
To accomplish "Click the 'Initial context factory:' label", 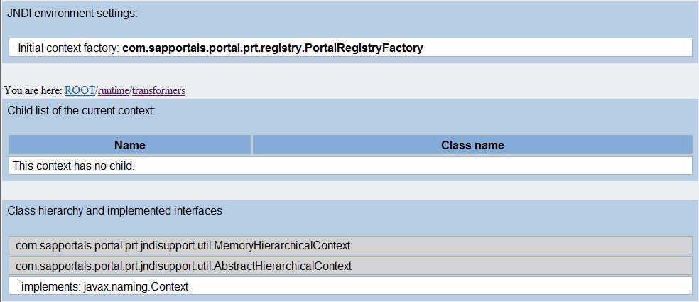I will click(x=68, y=48).
